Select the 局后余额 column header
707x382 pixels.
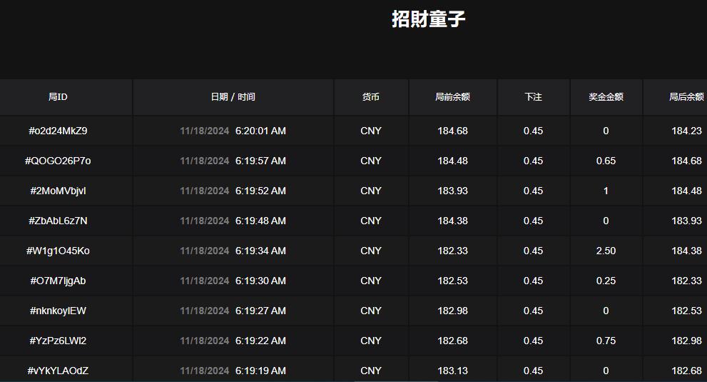(x=686, y=97)
